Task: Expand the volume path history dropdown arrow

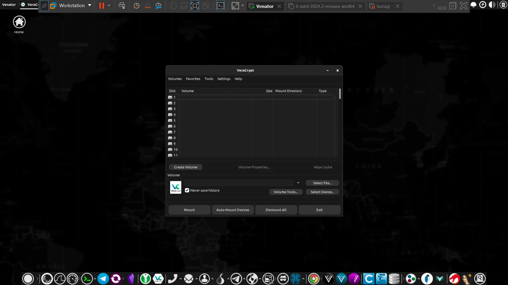Action: 298,183
